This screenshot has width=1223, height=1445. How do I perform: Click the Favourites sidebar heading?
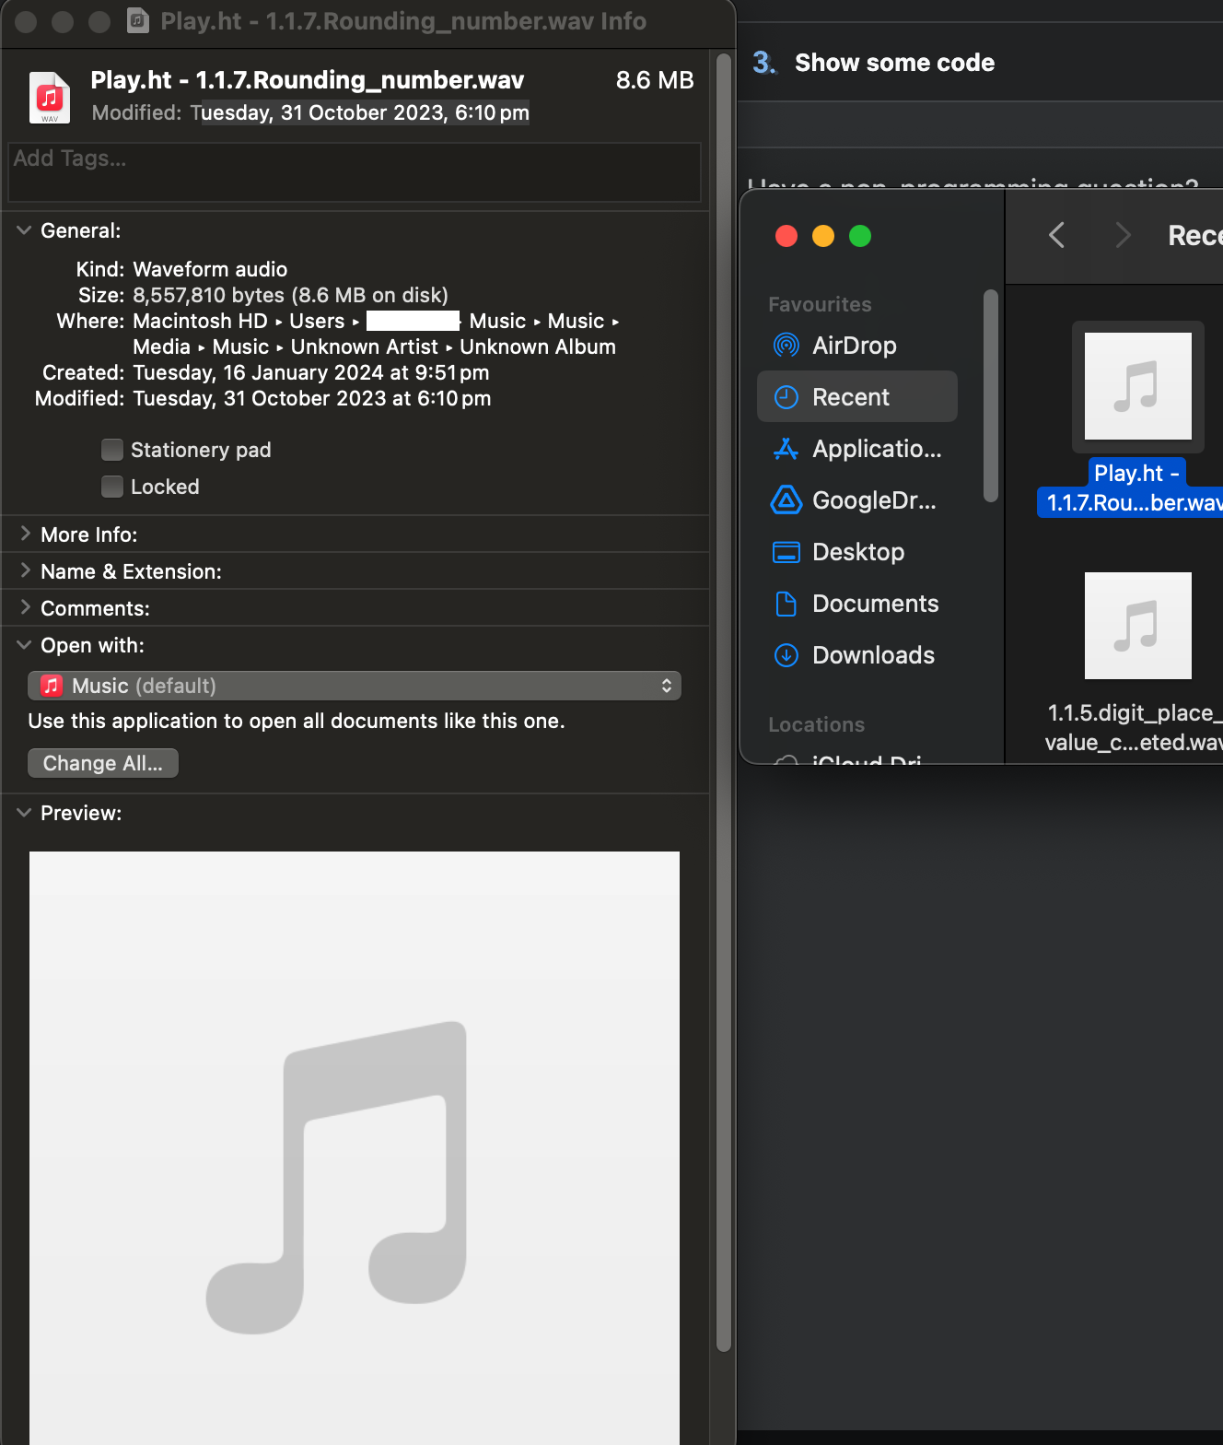click(820, 304)
